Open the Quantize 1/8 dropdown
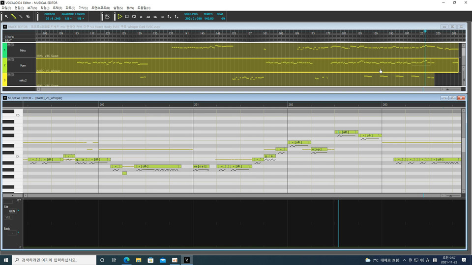Image resolution: width=472 pixels, height=265 pixels. point(68,19)
